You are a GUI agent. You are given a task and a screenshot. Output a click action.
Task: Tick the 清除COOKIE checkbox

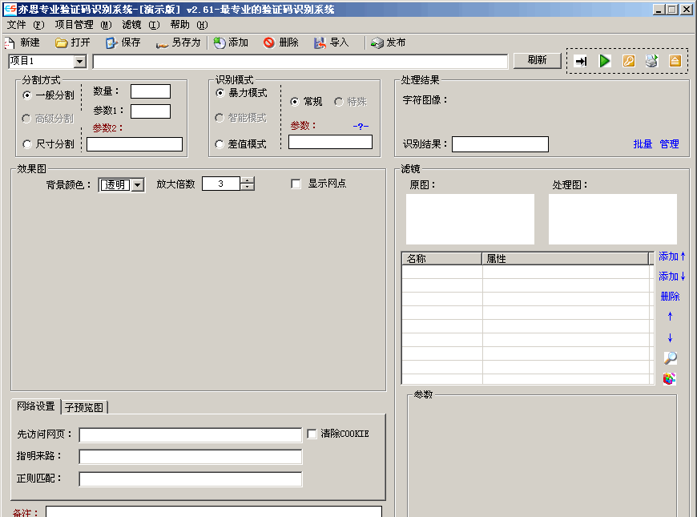click(312, 434)
